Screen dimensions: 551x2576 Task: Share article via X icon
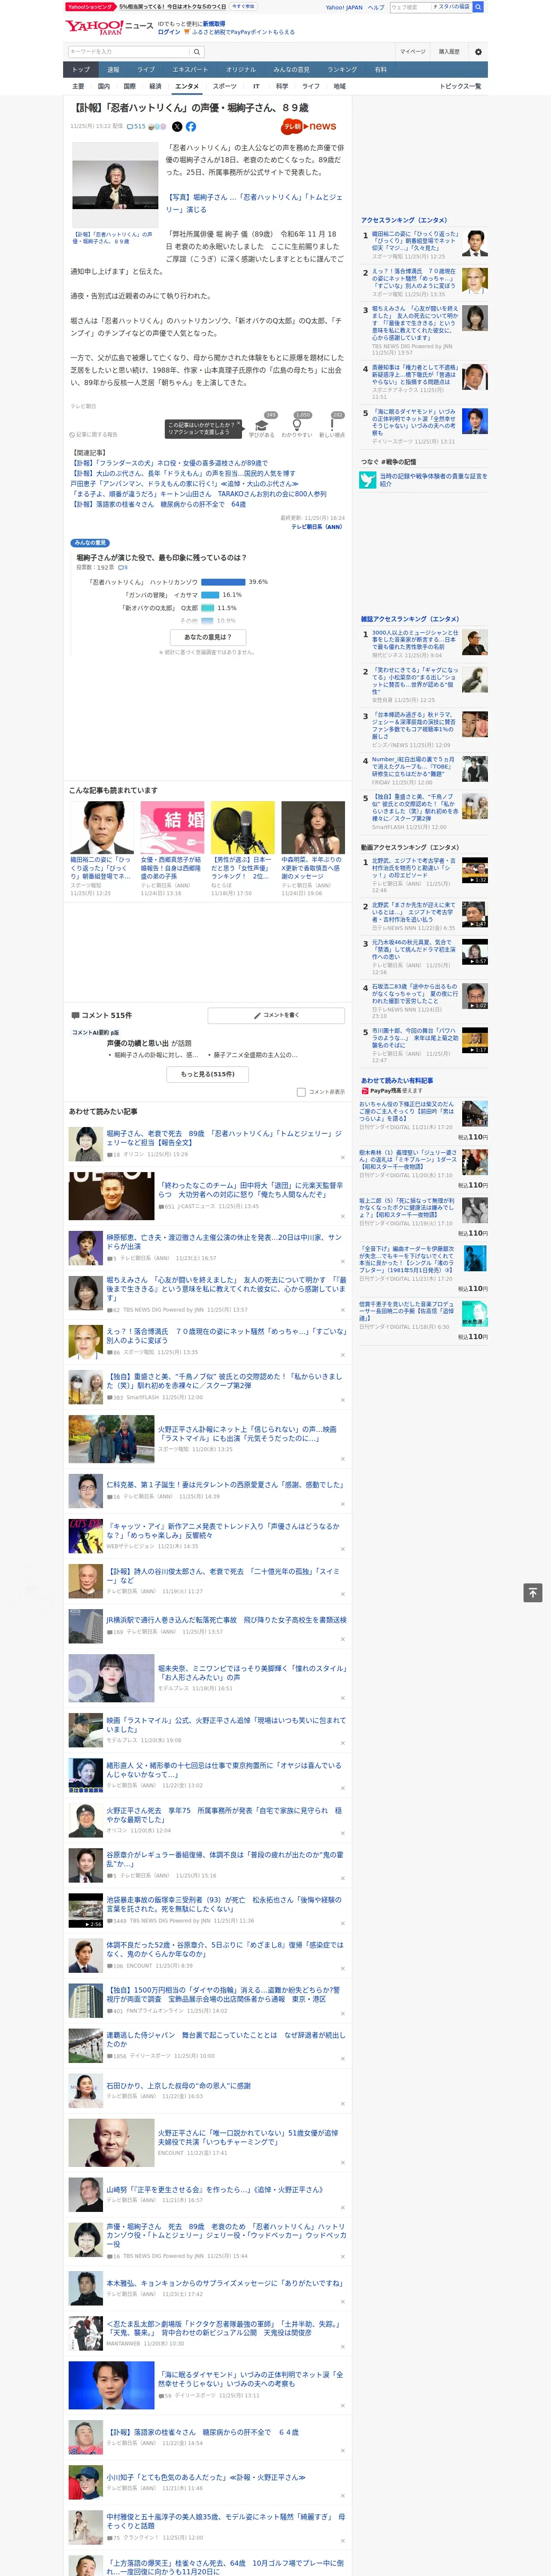point(177,127)
